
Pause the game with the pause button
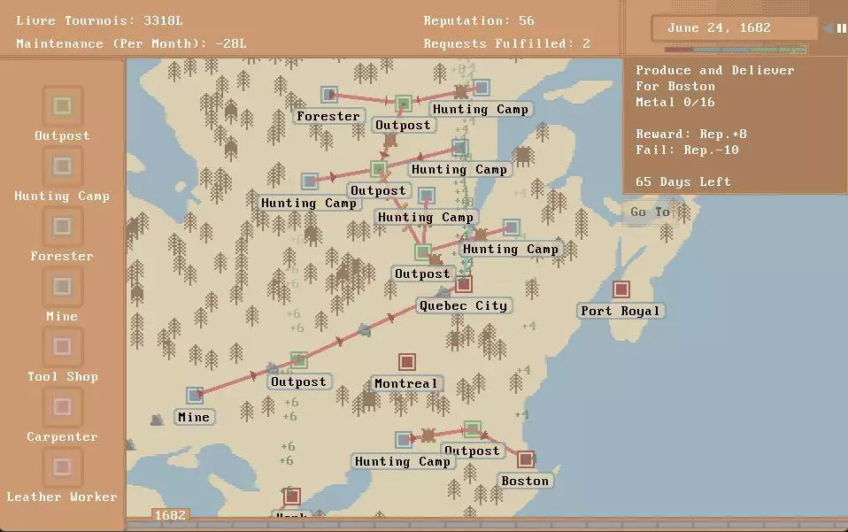pyautogui.click(x=841, y=28)
